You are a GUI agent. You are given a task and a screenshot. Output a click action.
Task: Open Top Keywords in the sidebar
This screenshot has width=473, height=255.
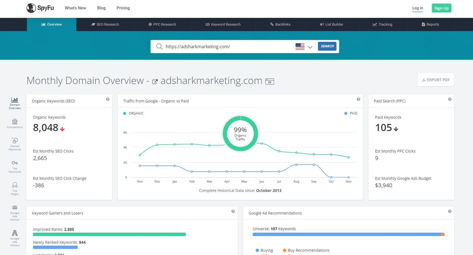click(15, 166)
